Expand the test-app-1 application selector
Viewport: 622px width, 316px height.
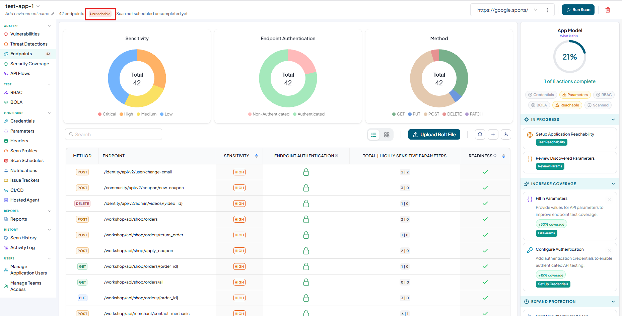point(38,6)
